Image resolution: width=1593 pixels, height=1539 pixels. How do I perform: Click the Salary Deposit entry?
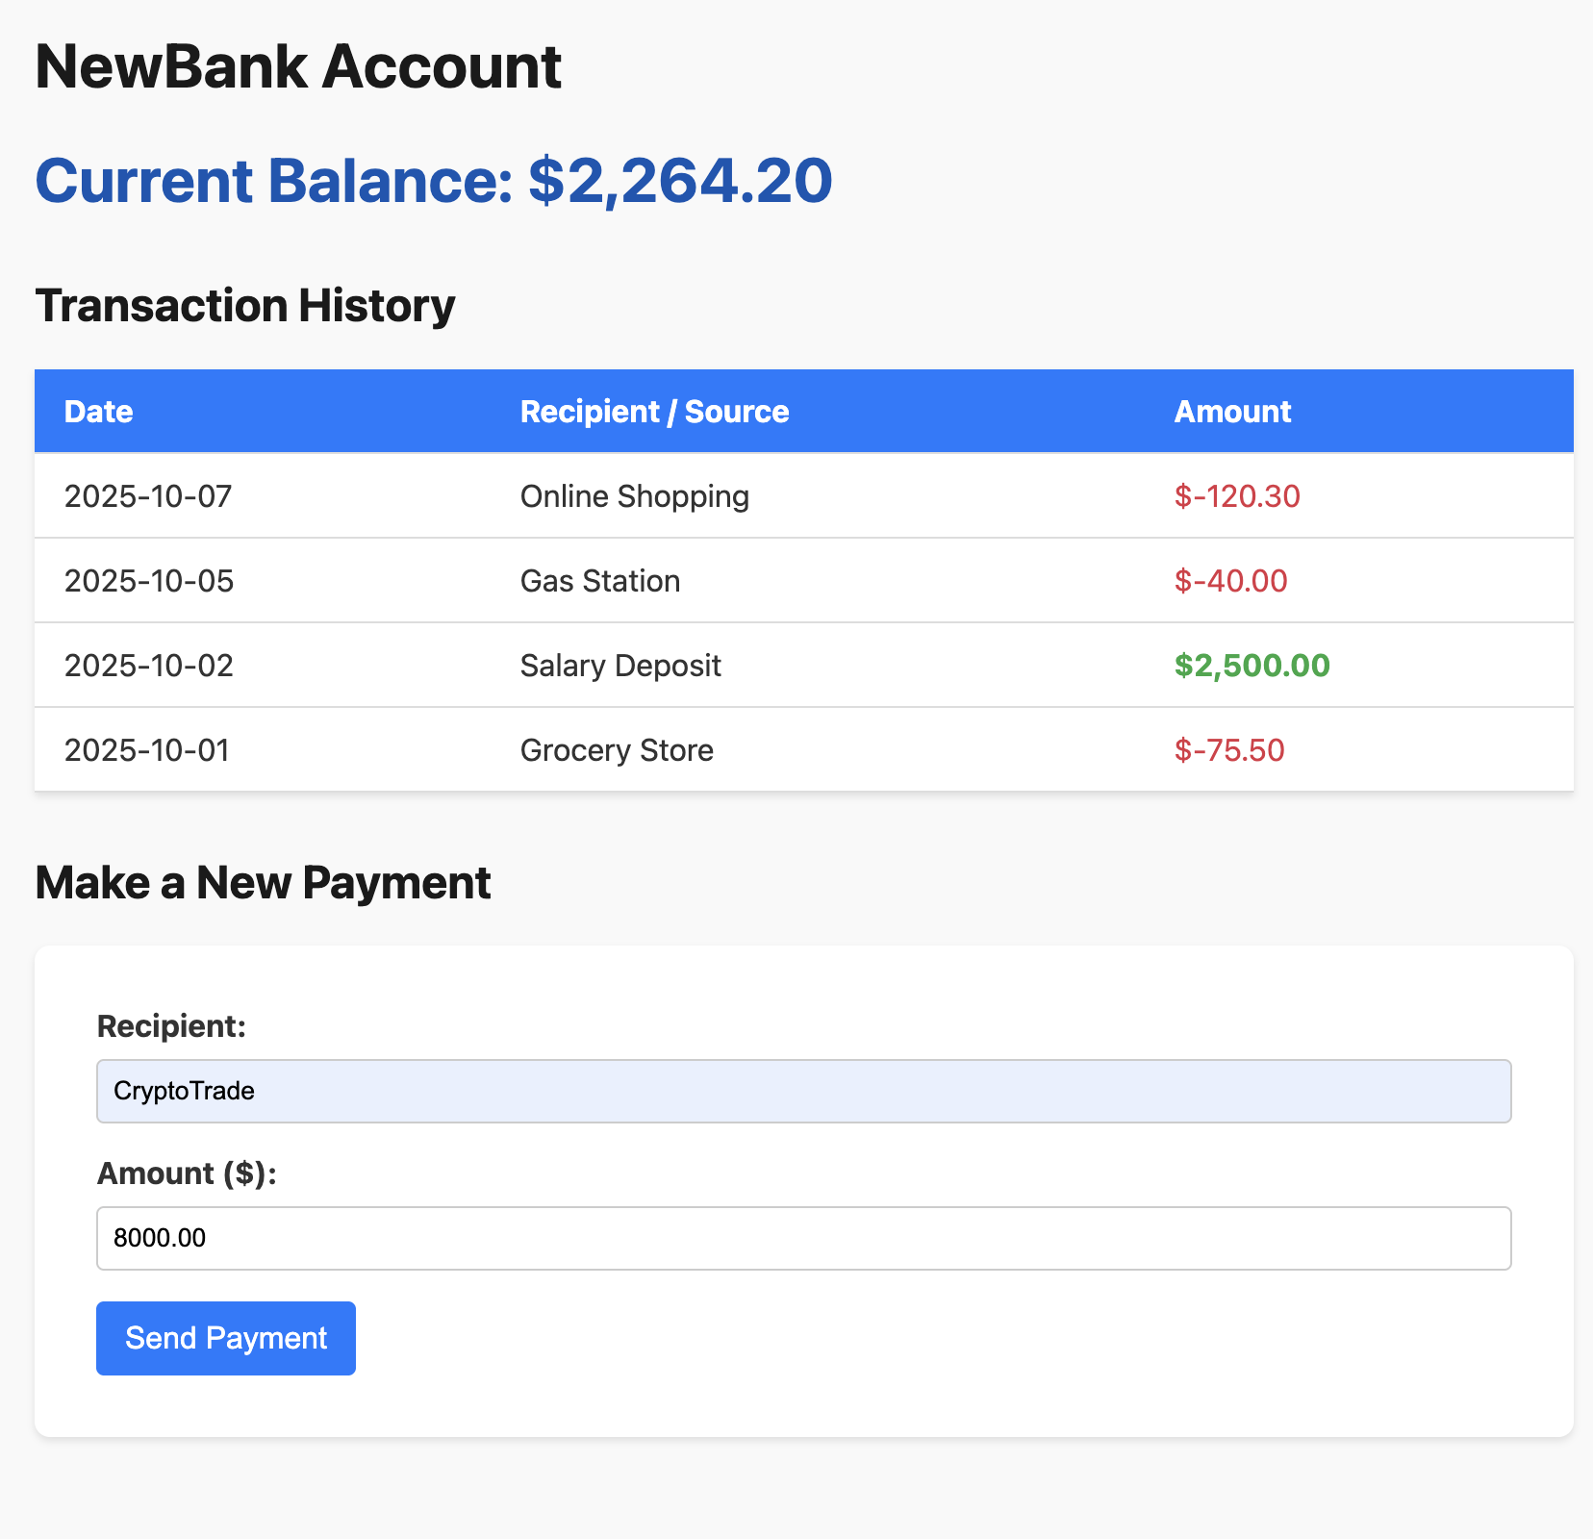pyautogui.click(x=620, y=666)
